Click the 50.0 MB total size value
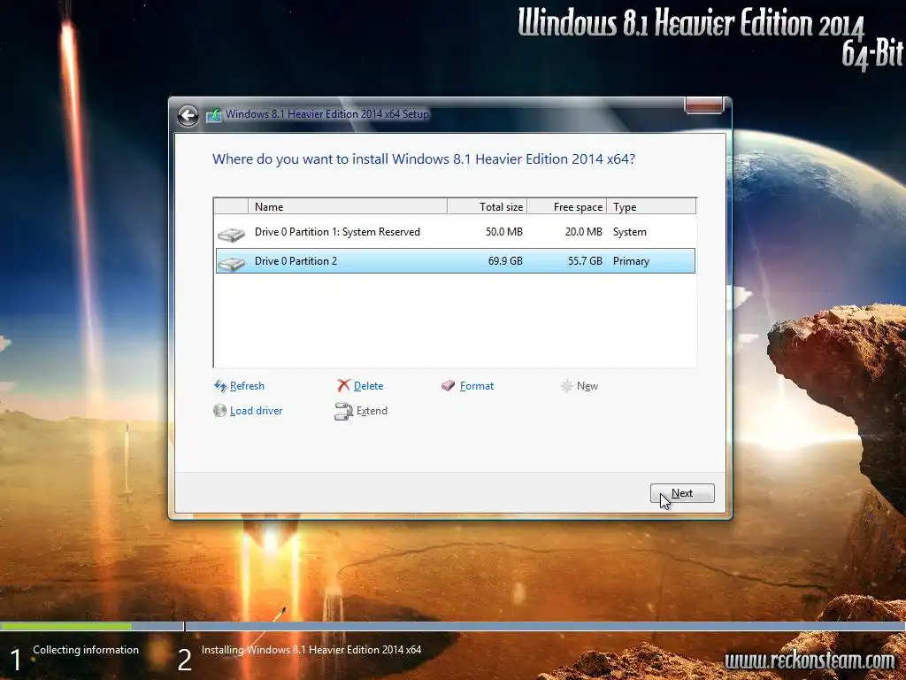Viewport: 906px width, 680px height. (503, 232)
